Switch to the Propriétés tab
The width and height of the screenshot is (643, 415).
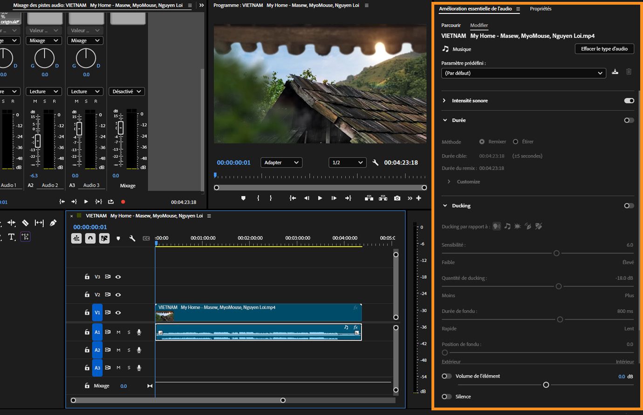click(540, 8)
